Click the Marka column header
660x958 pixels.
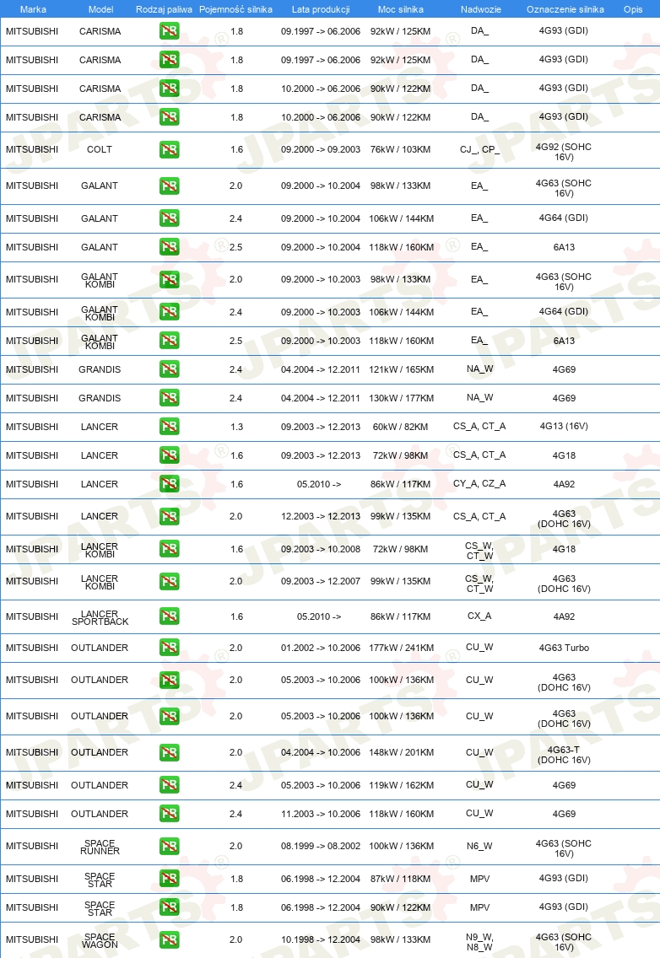pos(33,9)
